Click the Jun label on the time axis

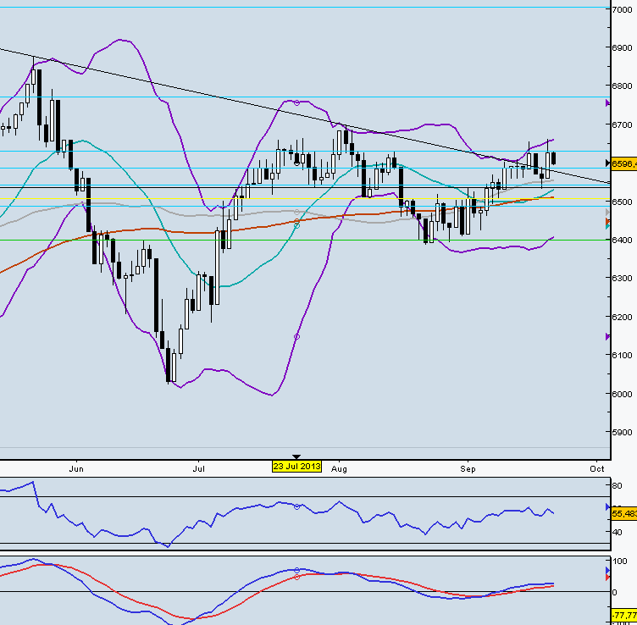pyautogui.click(x=76, y=469)
